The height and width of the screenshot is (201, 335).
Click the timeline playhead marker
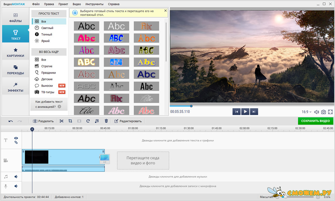(x=32, y=129)
